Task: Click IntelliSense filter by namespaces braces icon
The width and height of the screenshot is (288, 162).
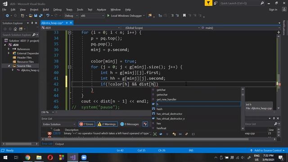Action: (x=193, y=134)
